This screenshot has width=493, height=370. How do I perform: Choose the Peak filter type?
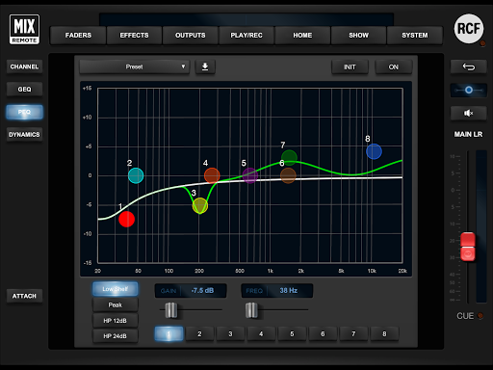[x=116, y=304]
